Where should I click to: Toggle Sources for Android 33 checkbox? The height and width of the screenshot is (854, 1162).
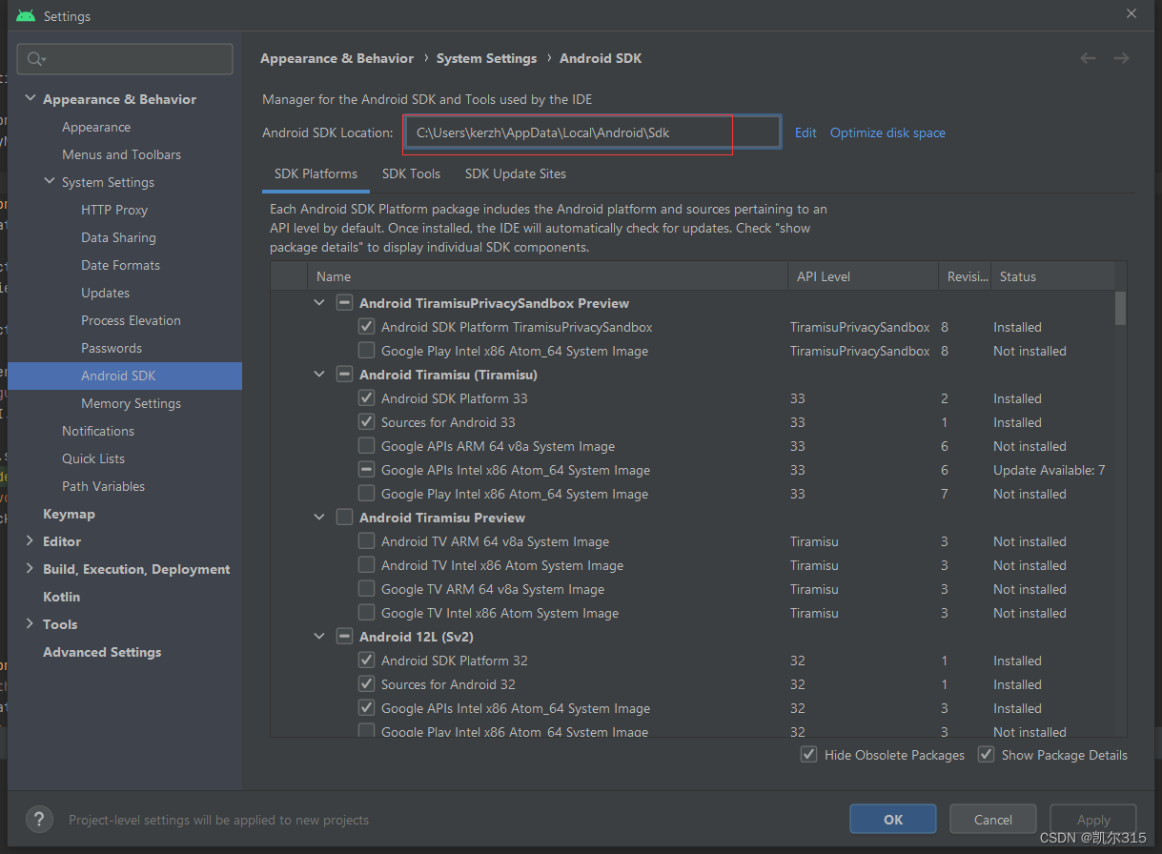366,422
